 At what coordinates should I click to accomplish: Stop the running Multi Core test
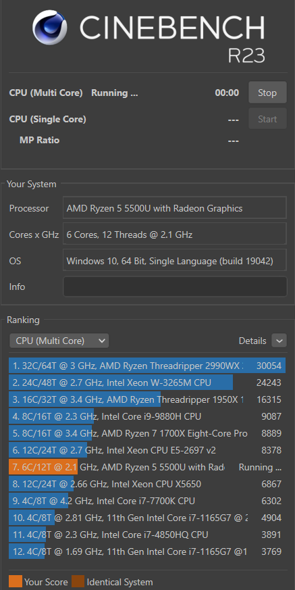pos(267,93)
